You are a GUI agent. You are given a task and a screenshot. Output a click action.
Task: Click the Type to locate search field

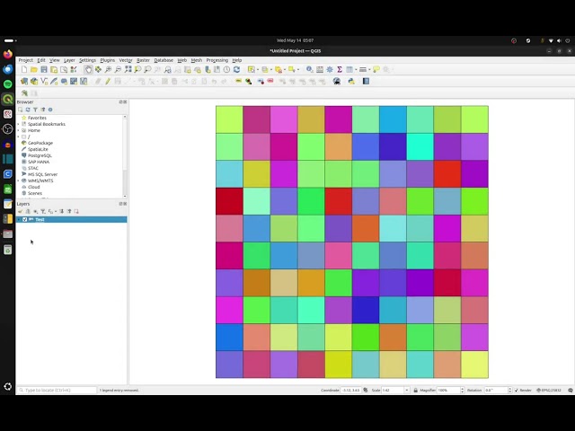pos(57,390)
